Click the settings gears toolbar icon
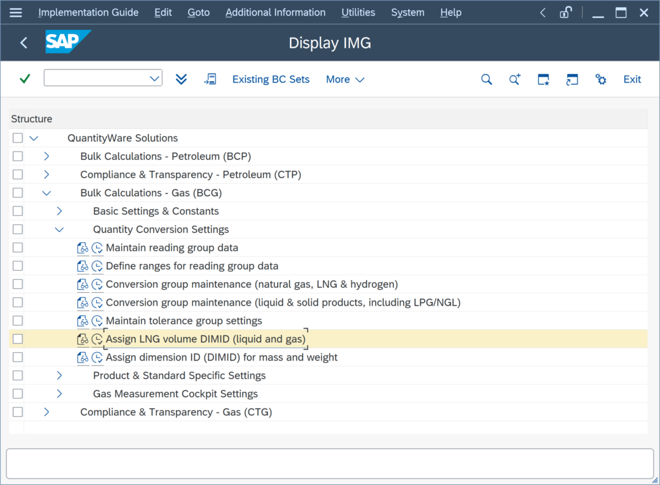660x485 pixels. coord(601,79)
